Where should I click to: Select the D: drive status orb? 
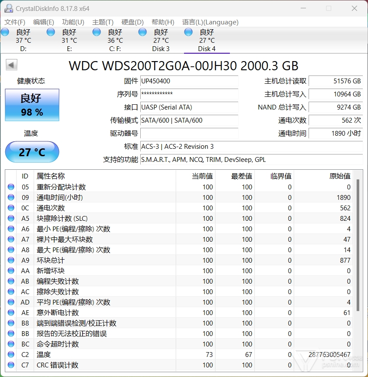coord(5,32)
